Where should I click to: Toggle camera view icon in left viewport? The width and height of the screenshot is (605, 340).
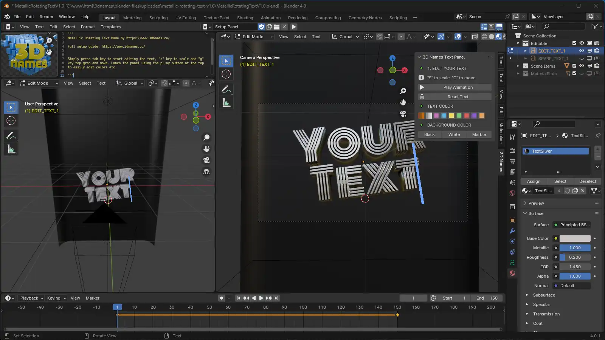[206, 160]
